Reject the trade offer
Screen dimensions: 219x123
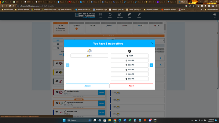click(131, 86)
